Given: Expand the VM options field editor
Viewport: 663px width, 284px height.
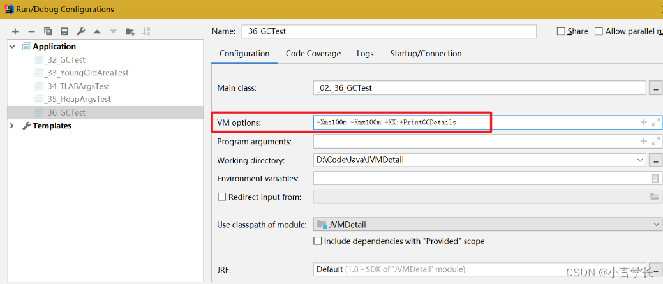Looking at the screenshot, I should (656, 122).
